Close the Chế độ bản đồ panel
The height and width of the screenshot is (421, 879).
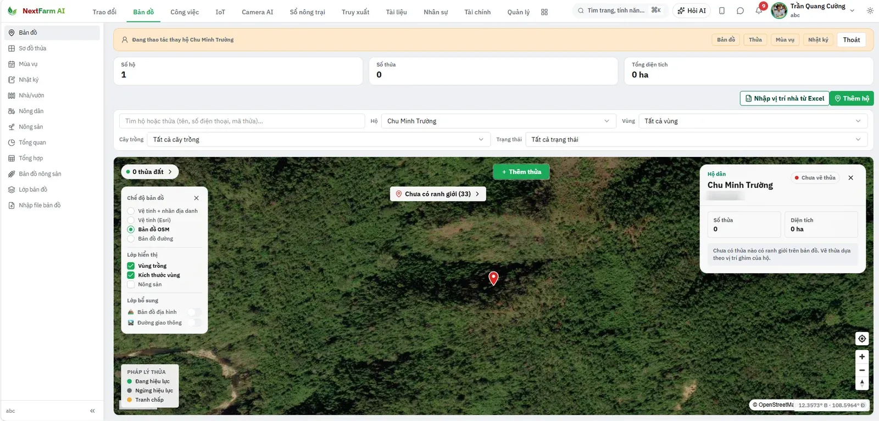pyautogui.click(x=196, y=198)
